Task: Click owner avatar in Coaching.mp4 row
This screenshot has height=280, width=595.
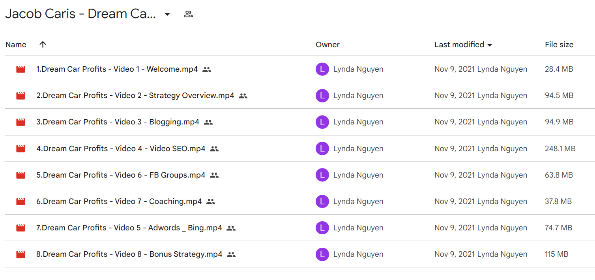Action: [x=322, y=202]
